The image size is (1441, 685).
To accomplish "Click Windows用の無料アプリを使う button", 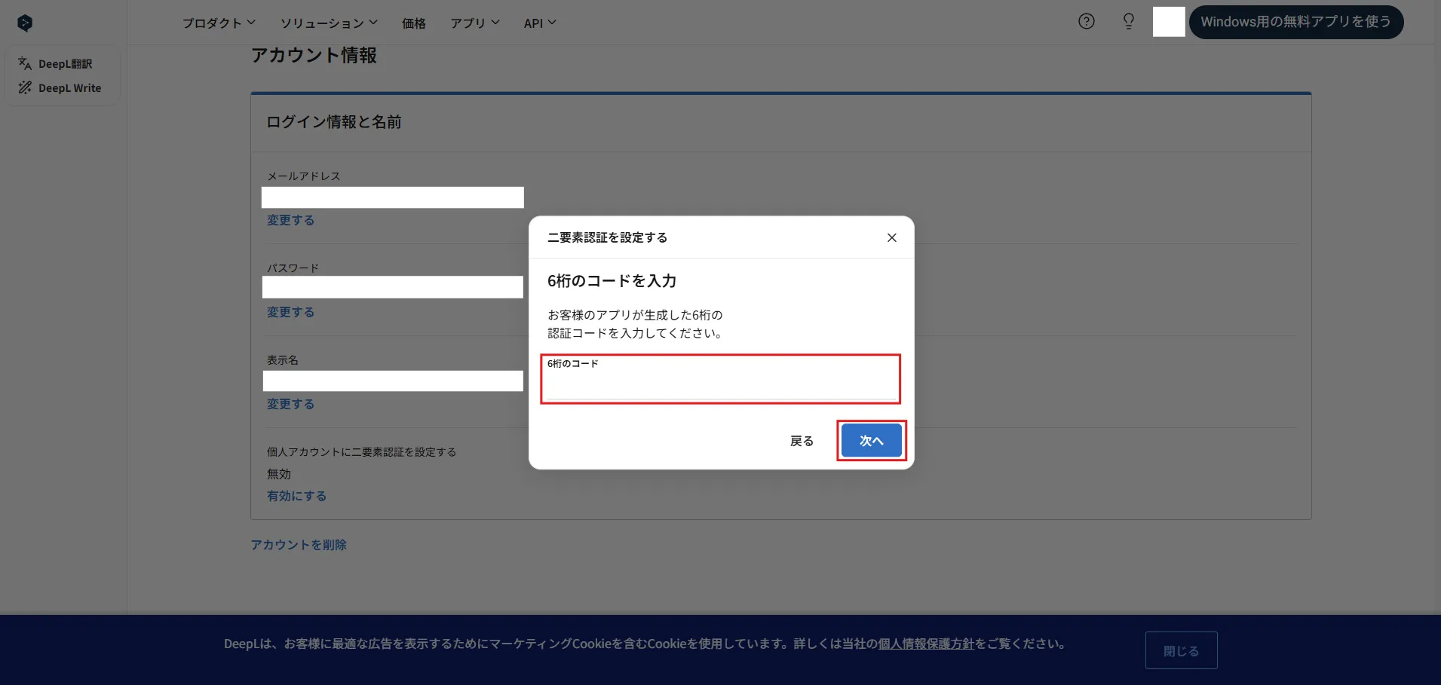I will coord(1296,22).
